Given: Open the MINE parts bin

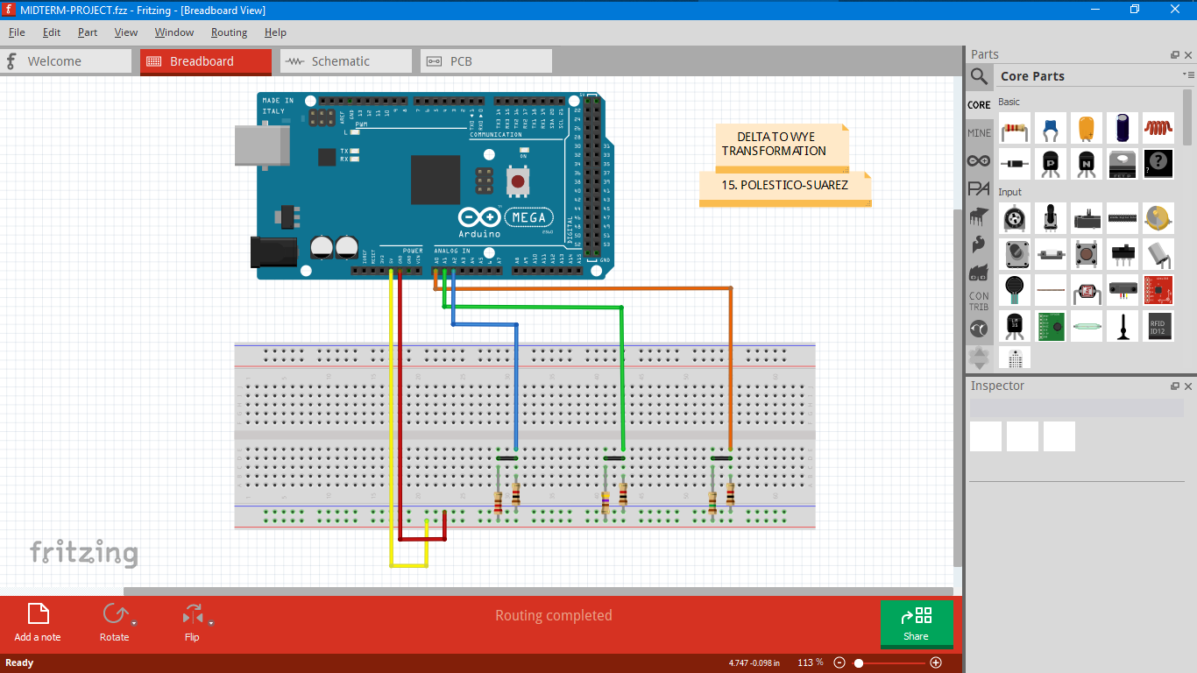Looking at the screenshot, I should (x=979, y=132).
